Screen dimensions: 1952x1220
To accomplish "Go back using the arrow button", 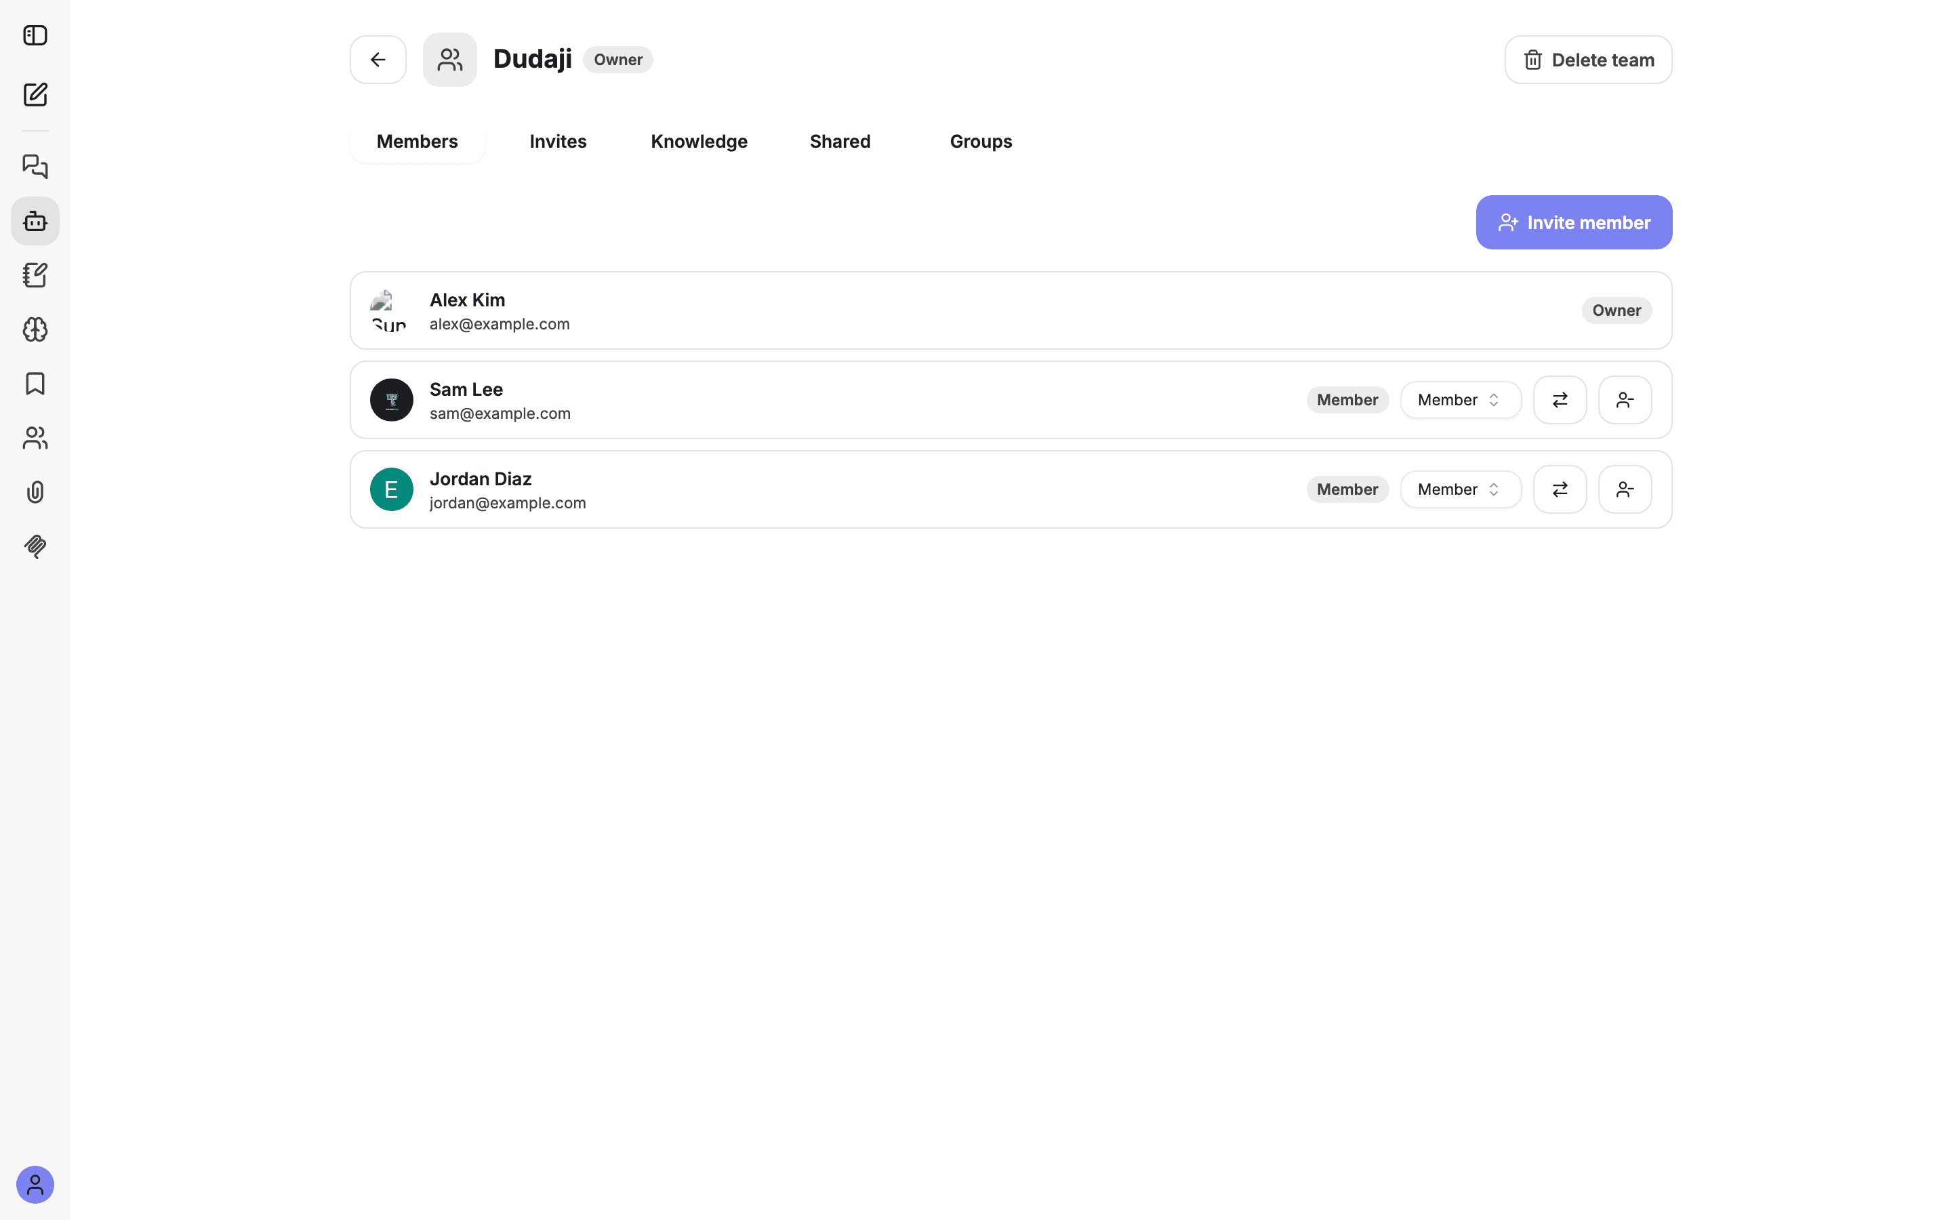I will pyautogui.click(x=378, y=60).
